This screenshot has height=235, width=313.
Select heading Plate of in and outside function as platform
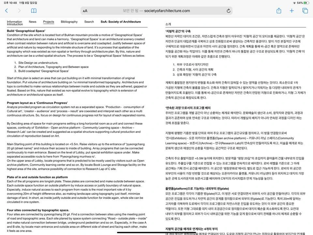click(x=37, y=177)
